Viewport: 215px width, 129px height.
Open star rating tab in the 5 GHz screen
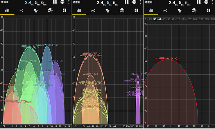(107, 10)
